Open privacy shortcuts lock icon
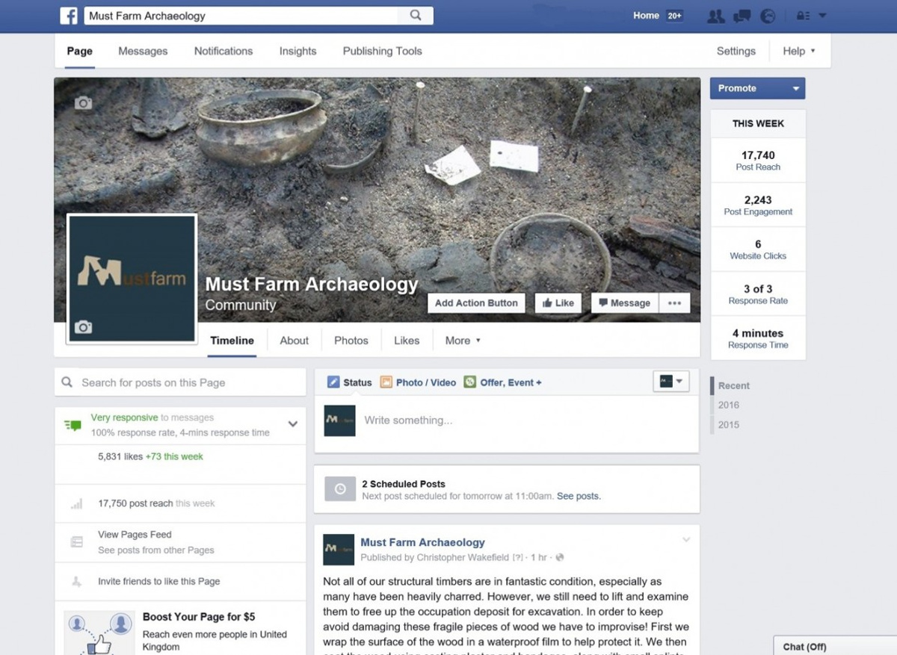The image size is (897, 655). [804, 16]
